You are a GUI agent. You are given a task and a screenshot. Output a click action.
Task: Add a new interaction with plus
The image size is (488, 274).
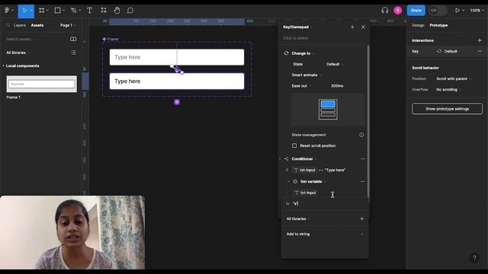point(480,40)
